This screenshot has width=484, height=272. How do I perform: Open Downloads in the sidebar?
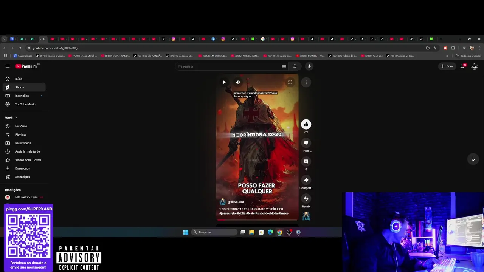[x=24, y=168]
